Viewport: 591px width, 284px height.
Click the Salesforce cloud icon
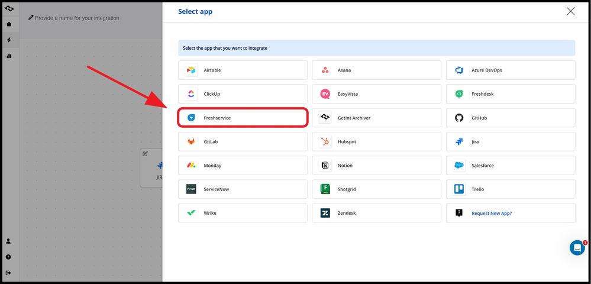(458, 165)
